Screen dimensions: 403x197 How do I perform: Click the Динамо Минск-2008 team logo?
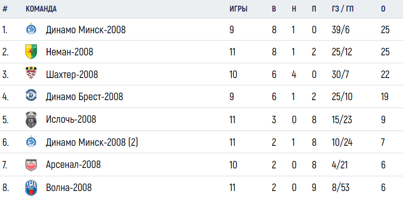tap(31, 29)
